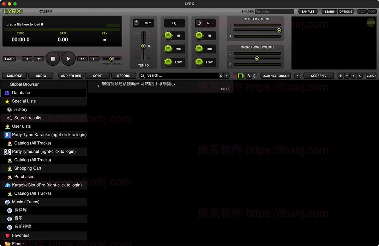Screen dimensions: 379x246
Task: Select the KaraokeCloudPro cloud icon in the sidebar
Action: (8, 185)
